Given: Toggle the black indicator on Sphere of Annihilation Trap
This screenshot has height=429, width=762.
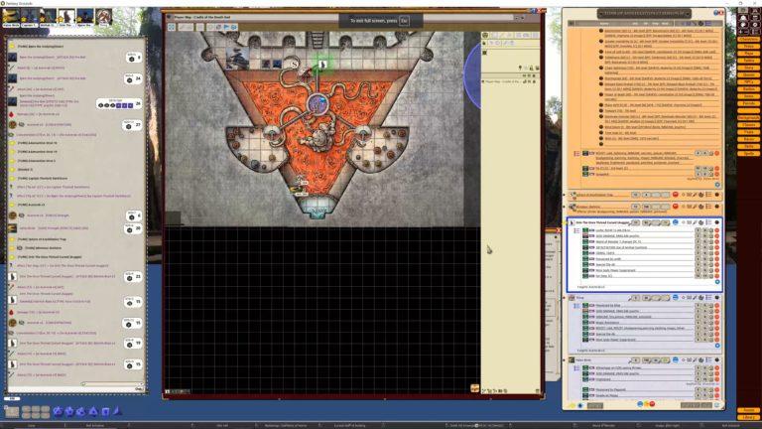Looking at the screenshot, I should 716,195.
